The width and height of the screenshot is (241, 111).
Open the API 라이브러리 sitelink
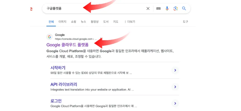64,84
